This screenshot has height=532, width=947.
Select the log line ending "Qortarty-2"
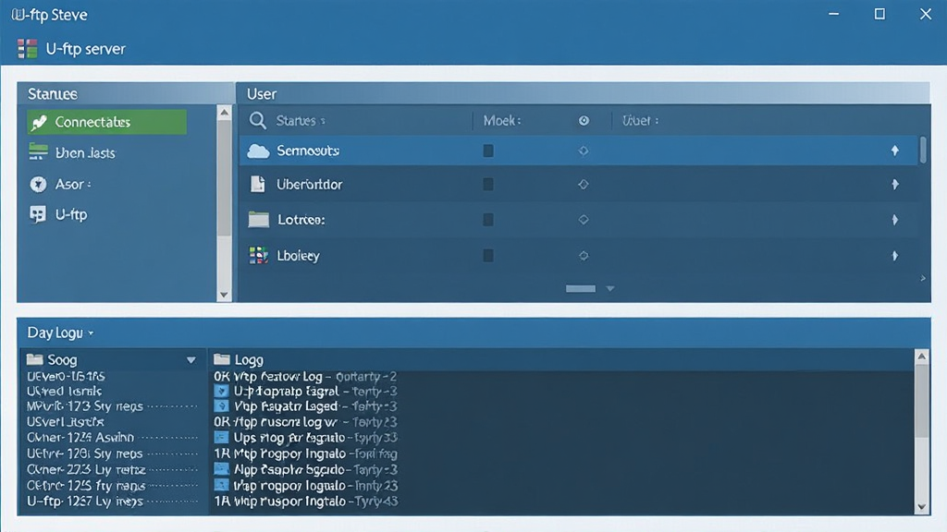pos(305,377)
